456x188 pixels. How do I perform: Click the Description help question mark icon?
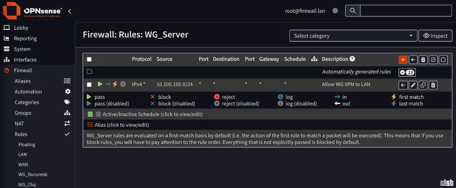pyautogui.click(x=352, y=59)
